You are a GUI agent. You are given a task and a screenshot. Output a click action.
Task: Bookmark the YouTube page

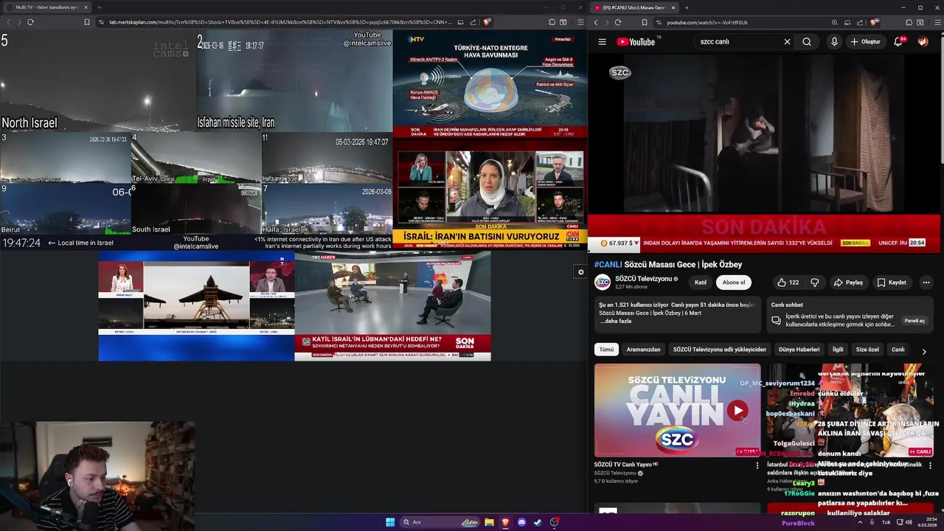click(x=644, y=22)
